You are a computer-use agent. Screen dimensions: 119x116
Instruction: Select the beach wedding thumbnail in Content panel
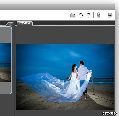[x=5, y=62]
